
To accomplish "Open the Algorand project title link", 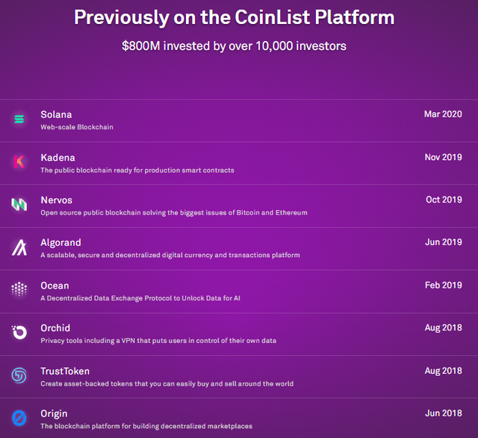I will click(61, 243).
